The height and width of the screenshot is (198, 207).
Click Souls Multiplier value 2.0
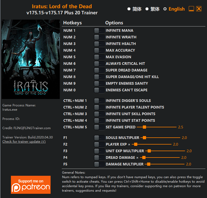[184, 138]
